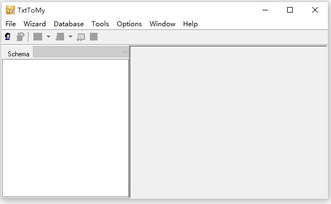The height and width of the screenshot is (204, 331).
Task: Open the Options menu
Action: coord(129,24)
